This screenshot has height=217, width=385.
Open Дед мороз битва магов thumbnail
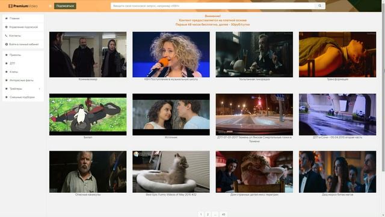coord(337,172)
